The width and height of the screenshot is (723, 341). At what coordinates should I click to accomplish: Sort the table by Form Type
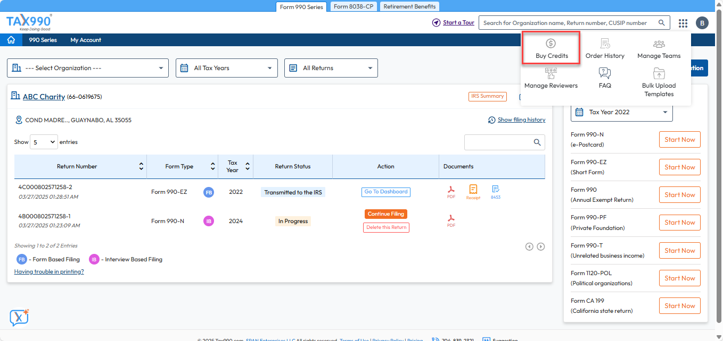[x=213, y=166]
